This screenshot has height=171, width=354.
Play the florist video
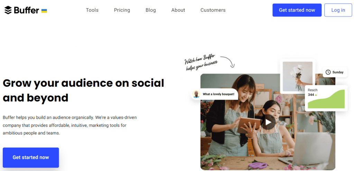pos(268,122)
